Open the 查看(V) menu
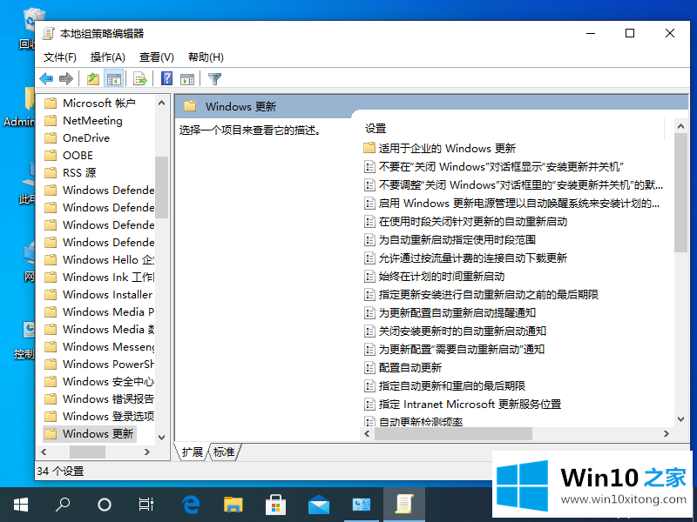 coord(157,57)
